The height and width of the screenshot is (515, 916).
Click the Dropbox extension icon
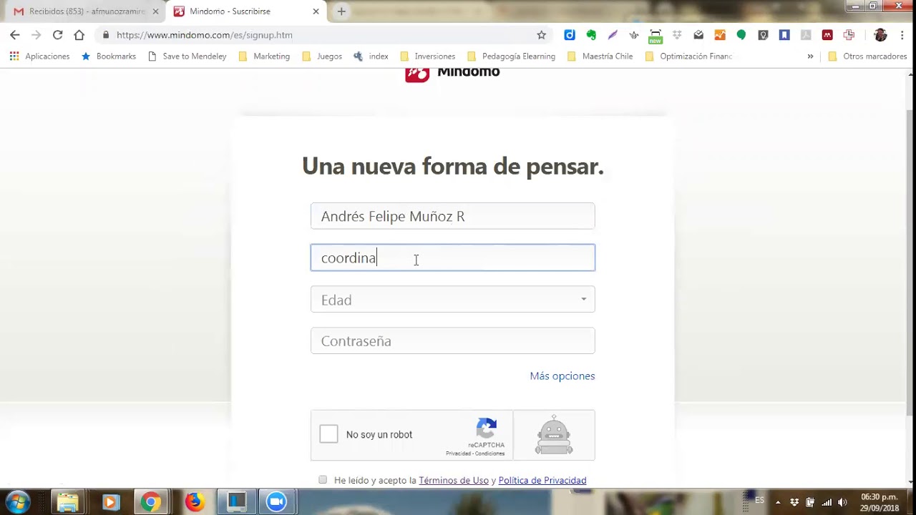[677, 34]
